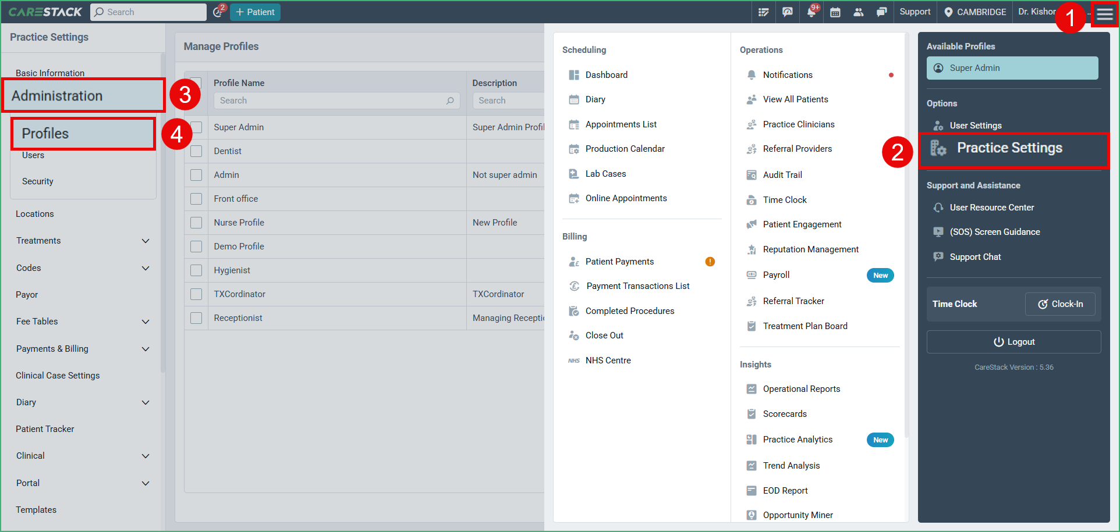The height and width of the screenshot is (532, 1120).
Task: Expand the Clinical section chevron
Action: (x=146, y=456)
